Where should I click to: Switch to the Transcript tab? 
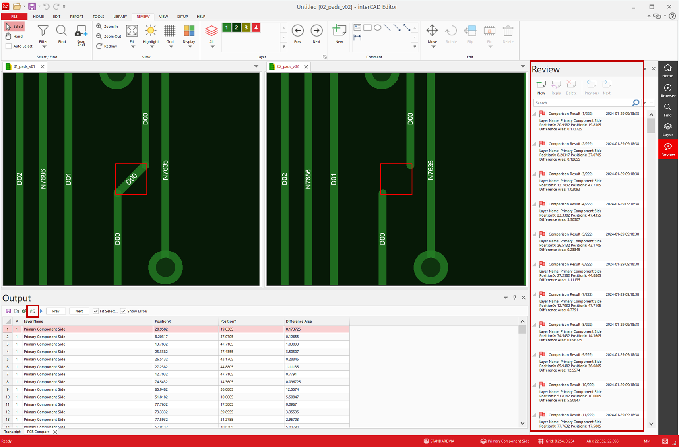pos(12,432)
